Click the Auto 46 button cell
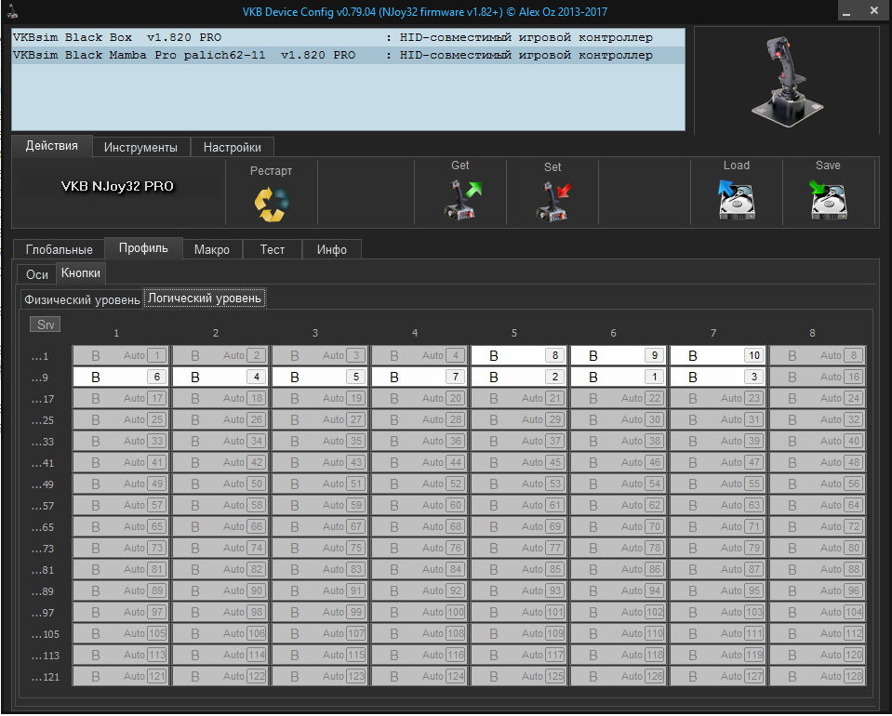Screen dimensions: 892x716 (x=619, y=462)
